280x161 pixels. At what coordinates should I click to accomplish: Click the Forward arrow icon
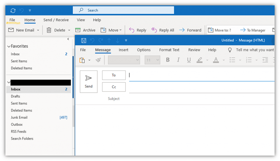[182, 30]
